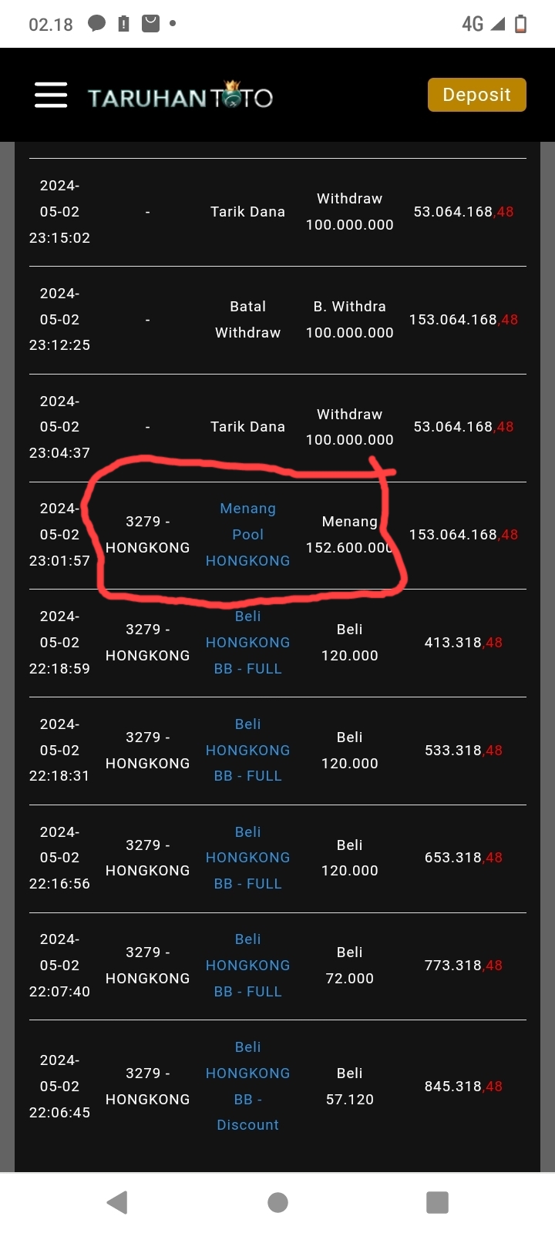Open Beli HONGKONG BB - FULL at 22:18:31

(247, 750)
